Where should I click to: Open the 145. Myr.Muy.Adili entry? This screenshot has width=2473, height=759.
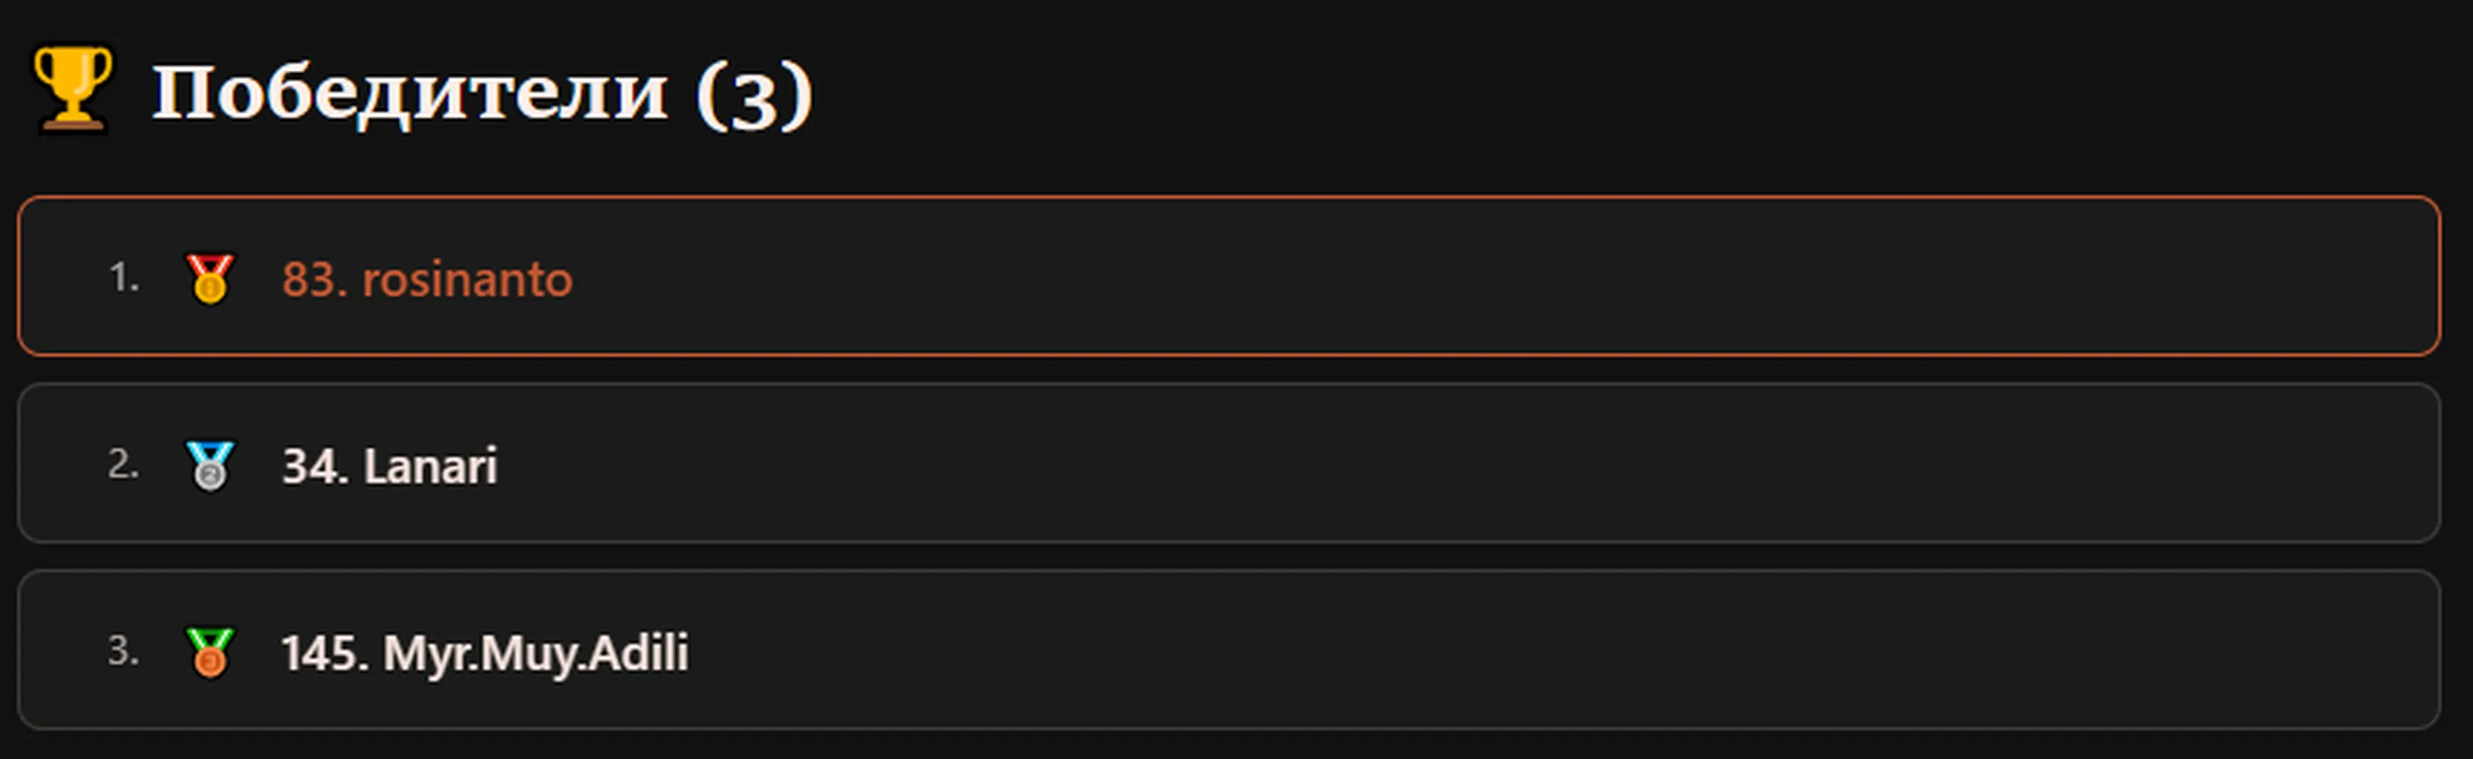(x=485, y=653)
